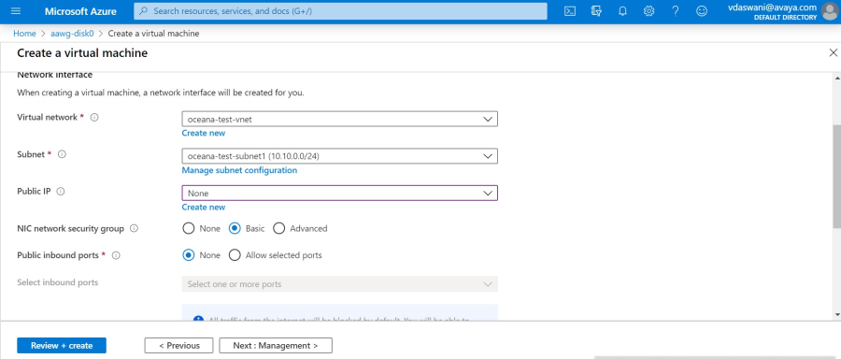The image size is (841, 359).
Task: Open the Virtual network dropdown
Action: 339,119
